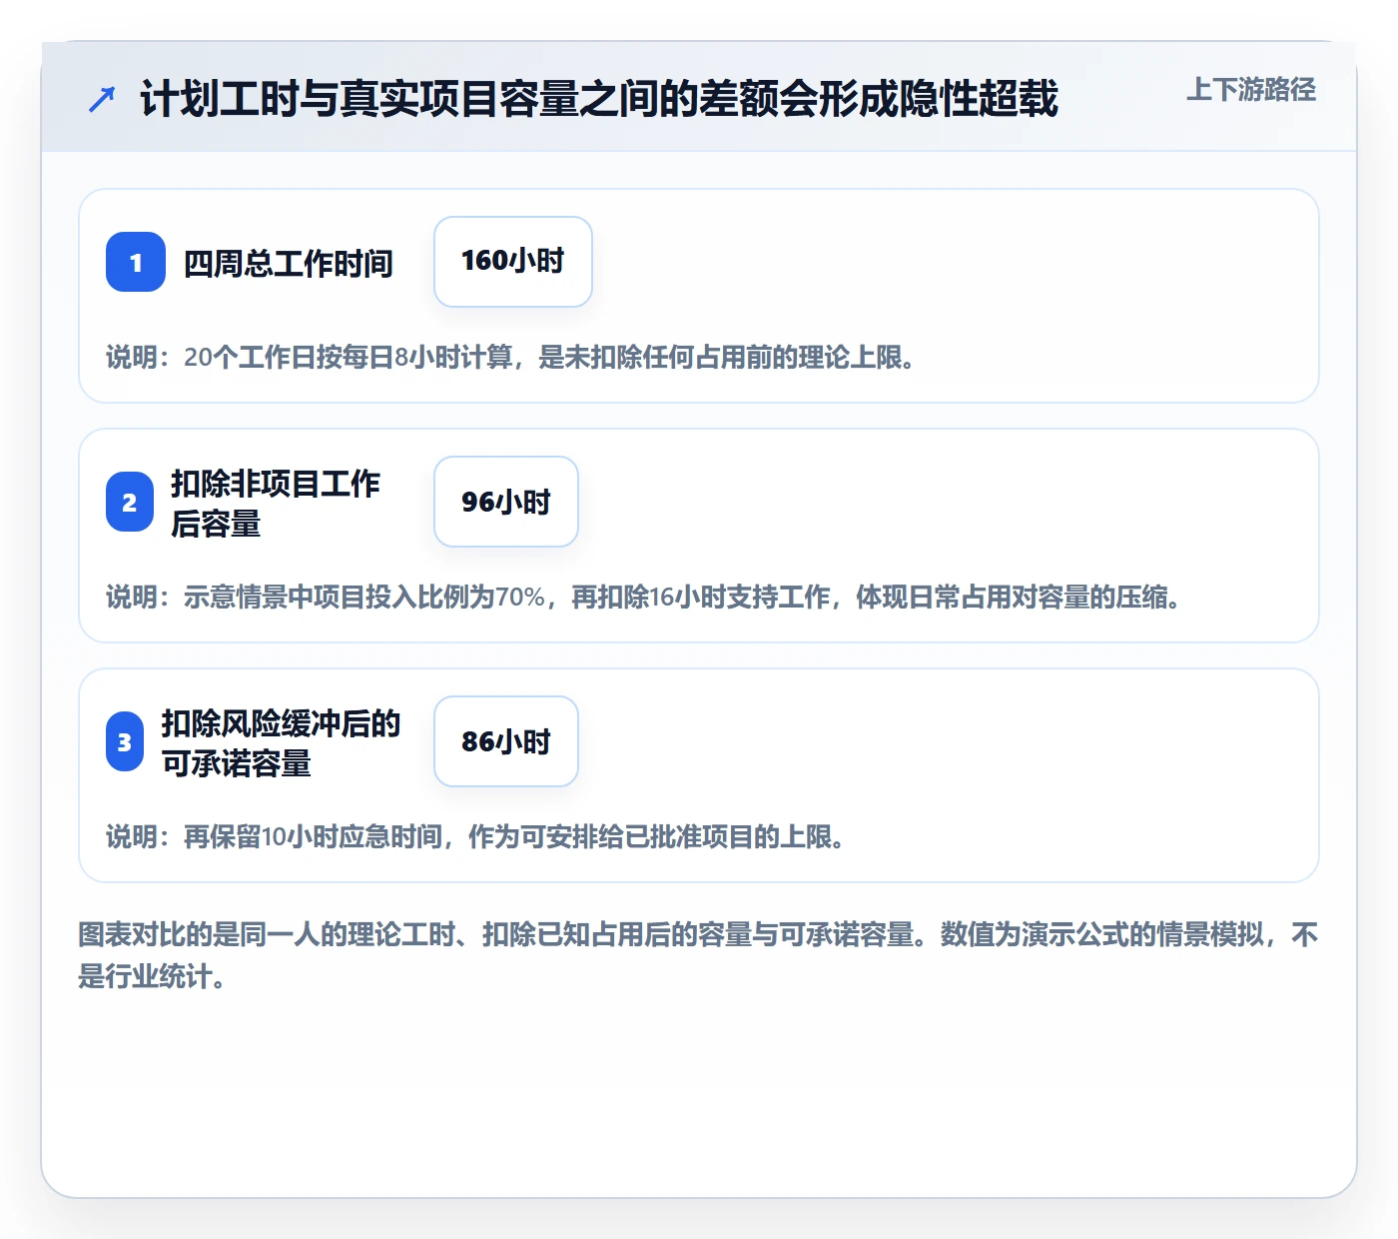Viewport: 1398px width, 1239px height.
Task: Select the step 2 number badge
Action: pyautogui.click(x=130, y=502)
